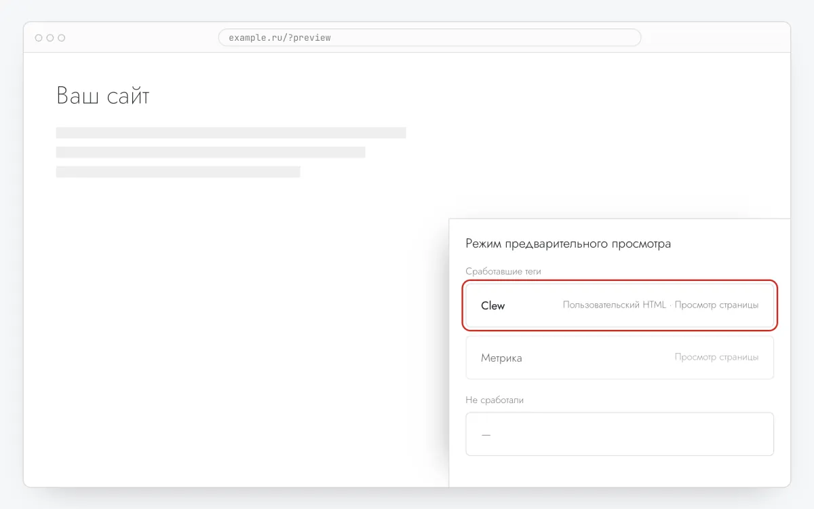Click 'Просмотр страницы' text in Метрика row
Screen dimensions: 814x509
click(x=716, y=357)
